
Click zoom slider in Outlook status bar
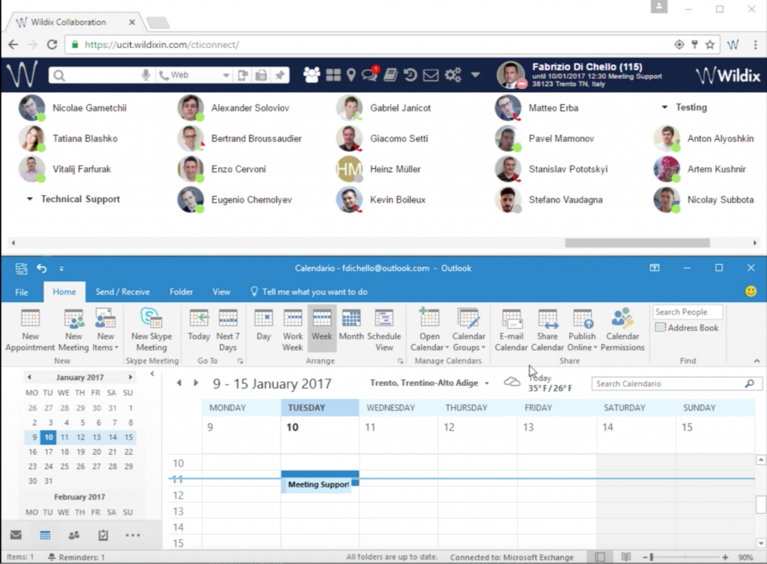pyautogui.click(x=652, y=557)
